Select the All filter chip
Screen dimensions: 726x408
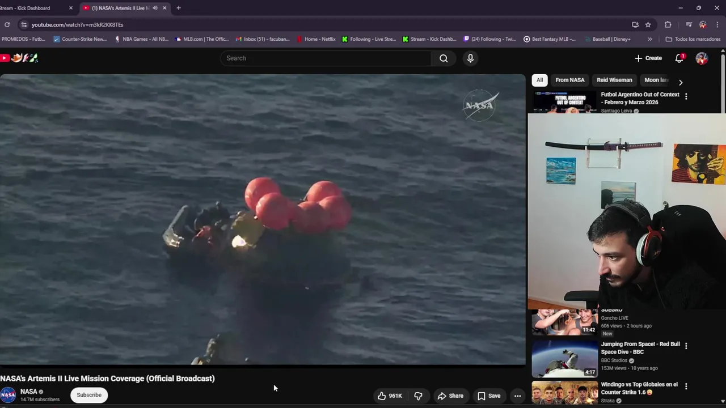[x=539, y=80]
